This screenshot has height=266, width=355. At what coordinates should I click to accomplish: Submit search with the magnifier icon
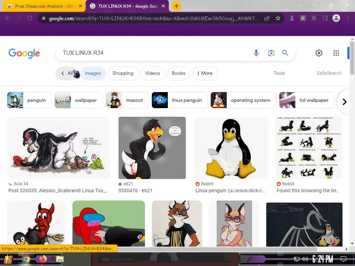[x=285, y=53]
